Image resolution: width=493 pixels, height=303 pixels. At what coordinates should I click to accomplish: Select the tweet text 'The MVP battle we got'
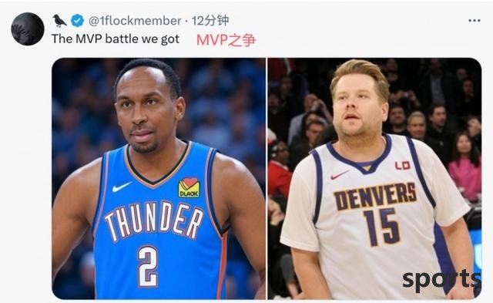pos(116,39)
